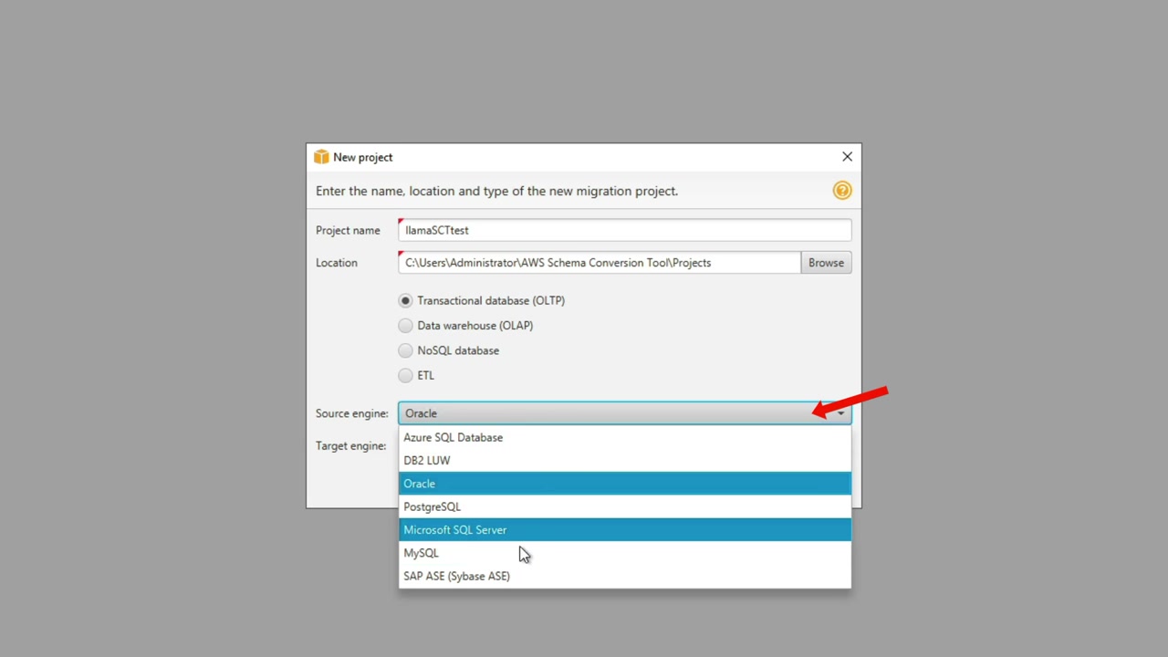Pick PostgreSQL from source engine list
Viewport: 1168px width, 657px height.
(x=624, y=506)
